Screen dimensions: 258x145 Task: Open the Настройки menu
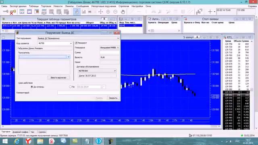(137, 6)
